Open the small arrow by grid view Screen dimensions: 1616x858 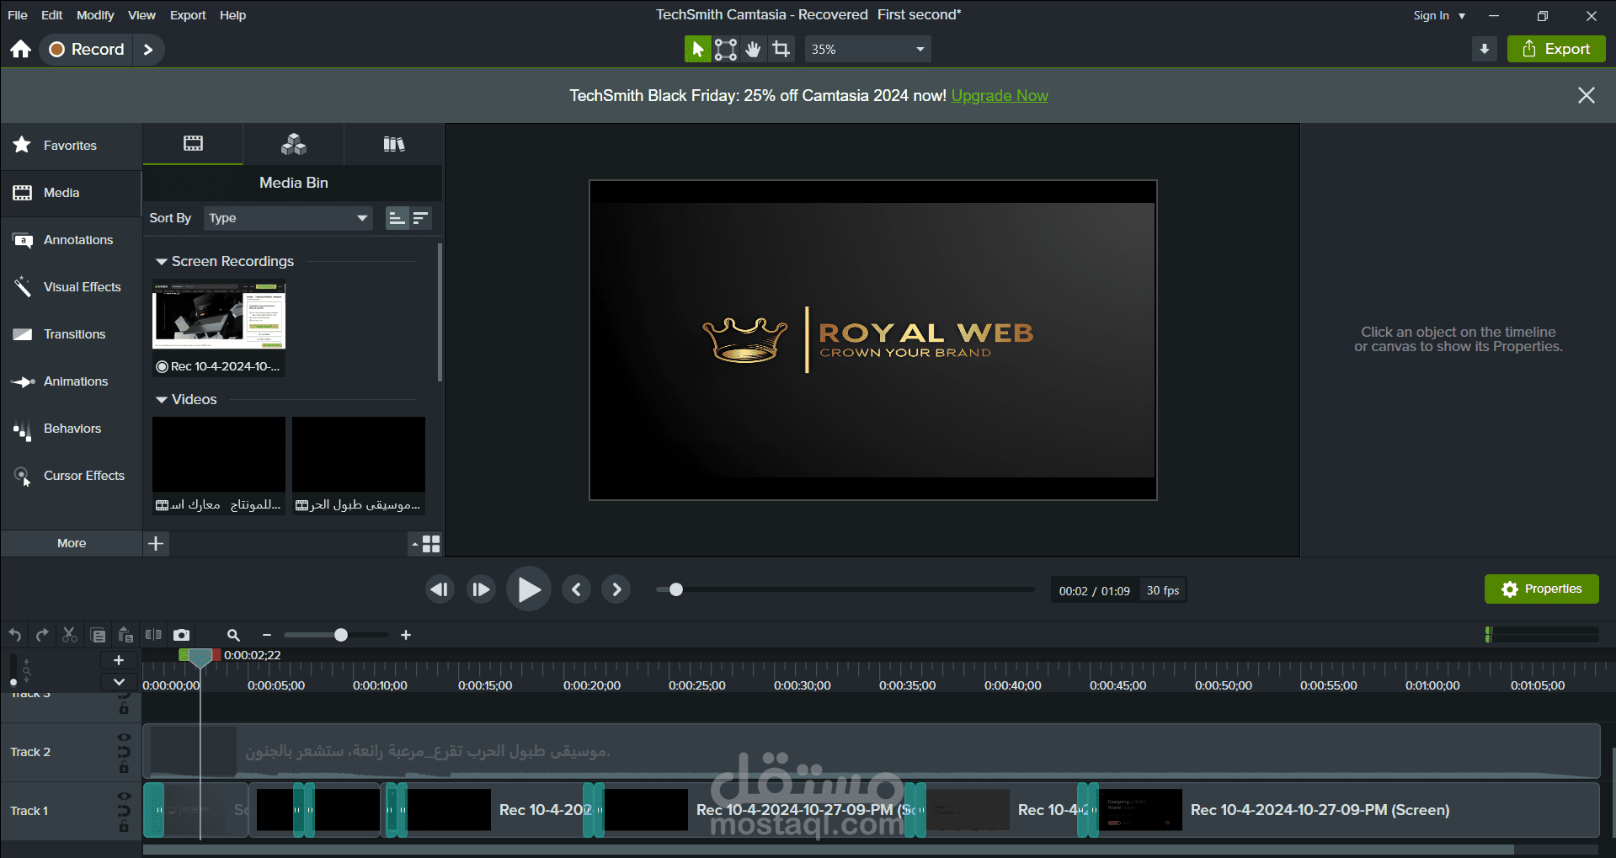click(414, 545)
